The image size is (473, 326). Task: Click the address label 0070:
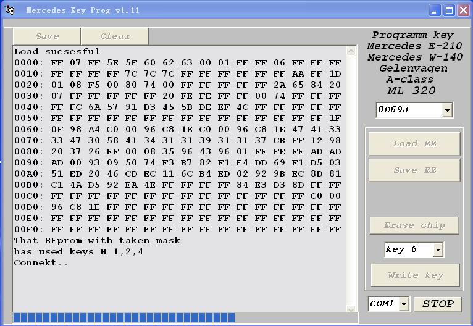(x=28, y=141)
